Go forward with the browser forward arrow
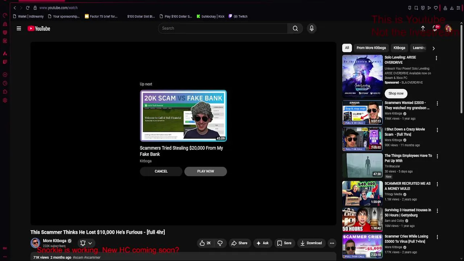 [21, 8]
